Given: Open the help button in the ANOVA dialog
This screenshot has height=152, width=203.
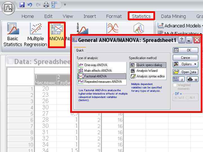Looking at the screenshot, I should 182,40.
